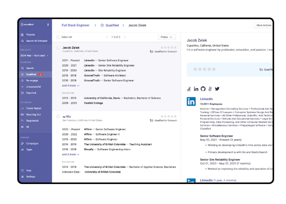286x204 pixels.
Task: Rate Jacob Zelek in candidate list stars
Action: (168, 47)
